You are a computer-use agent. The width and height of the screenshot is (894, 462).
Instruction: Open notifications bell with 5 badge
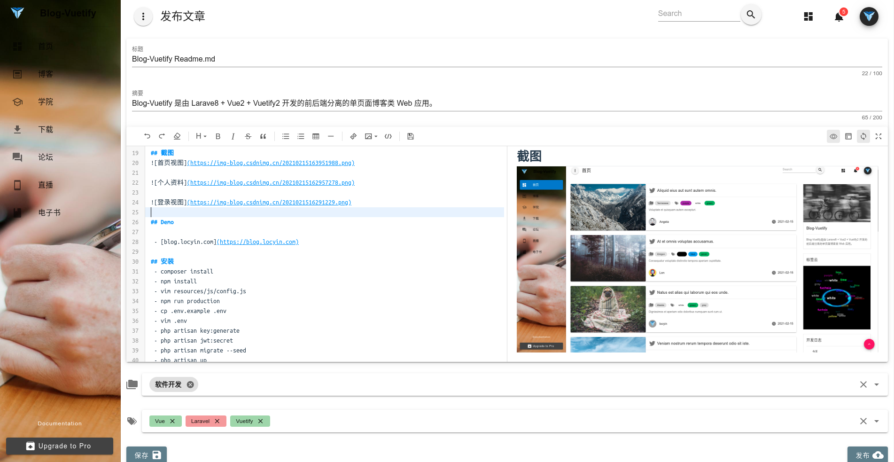[839, 16]
